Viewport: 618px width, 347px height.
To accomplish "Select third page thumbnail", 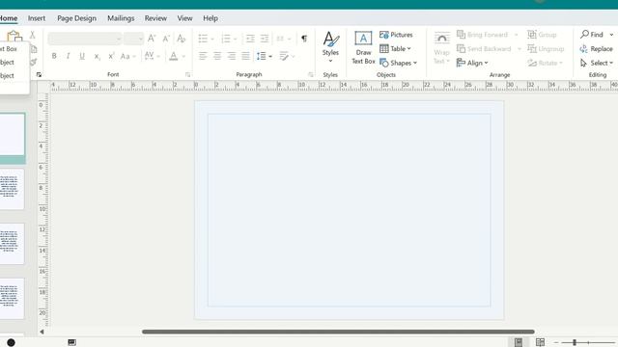I will [12, 244].
